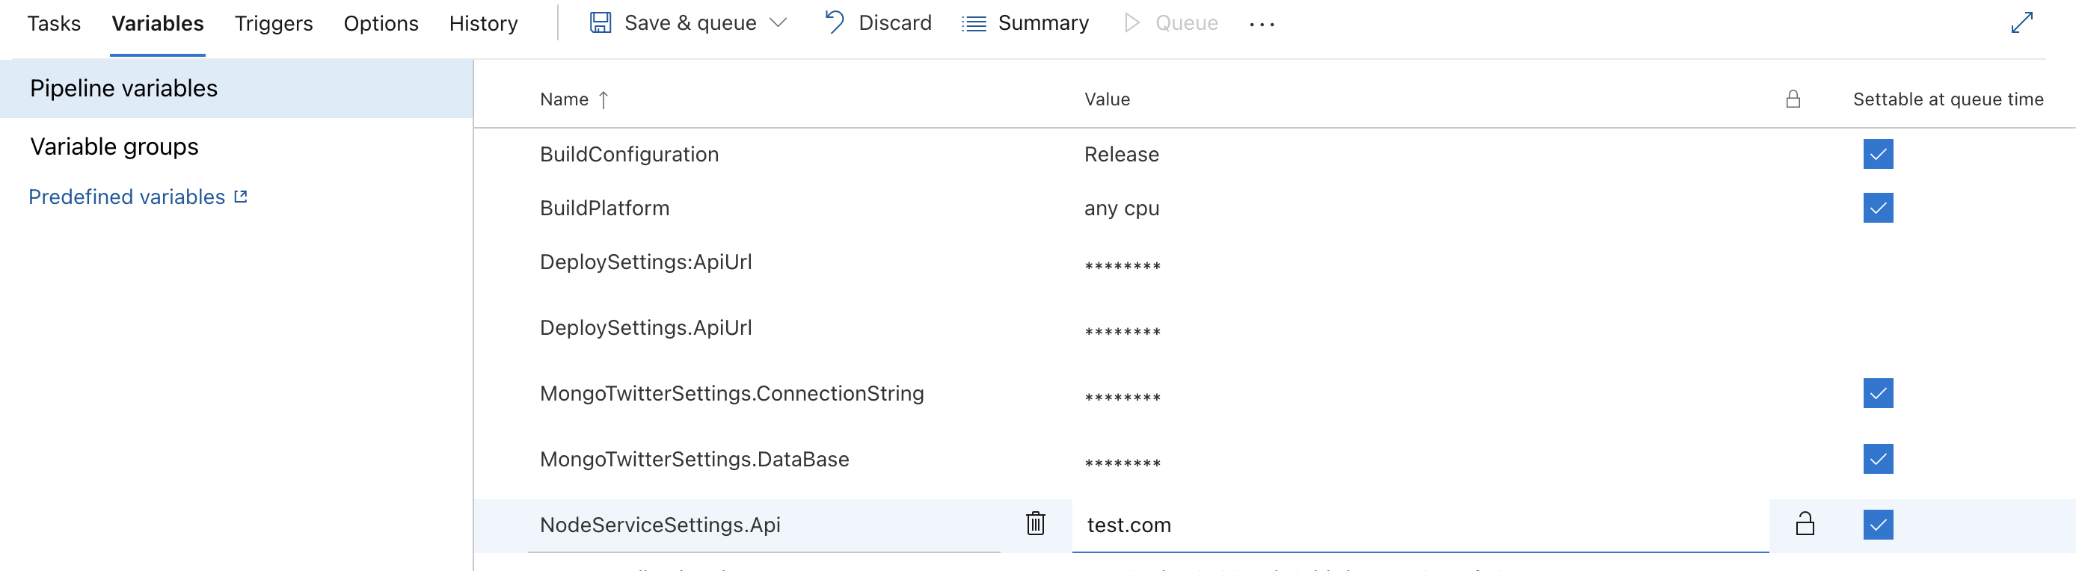Image resolution: width=2076 pixels, height=571 pixels.
Task: Click the lock icon to make NodeServiceSettings.Api secret
Action: pyautogui.click(x=1805, y=523)
